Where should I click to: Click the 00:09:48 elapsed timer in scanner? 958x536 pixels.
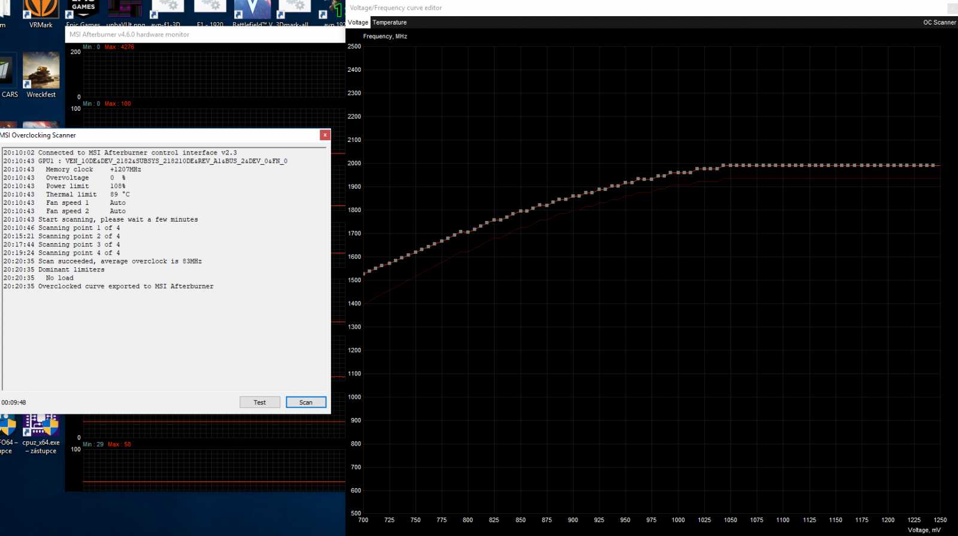tap(14, 402)
